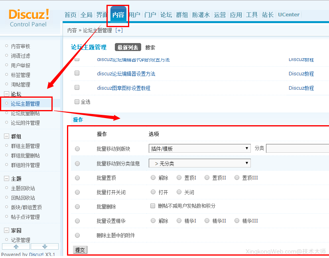
Task: Open the 插件/模板 dropdown
Action: (x=199, y=148)
